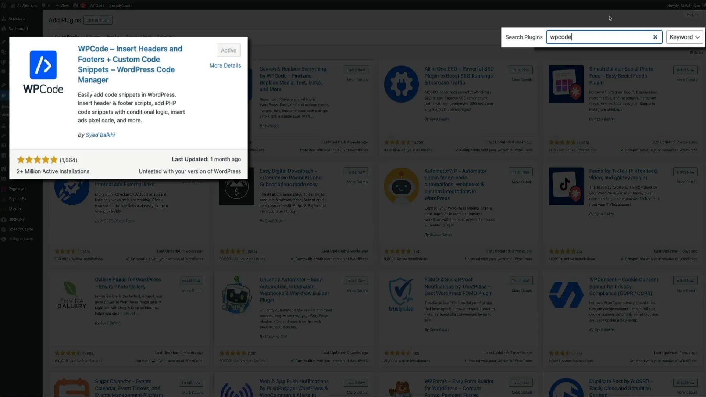706x397 pixels.
Task: Open SpeedyCache in the admin bar
Action: [121, 6]
